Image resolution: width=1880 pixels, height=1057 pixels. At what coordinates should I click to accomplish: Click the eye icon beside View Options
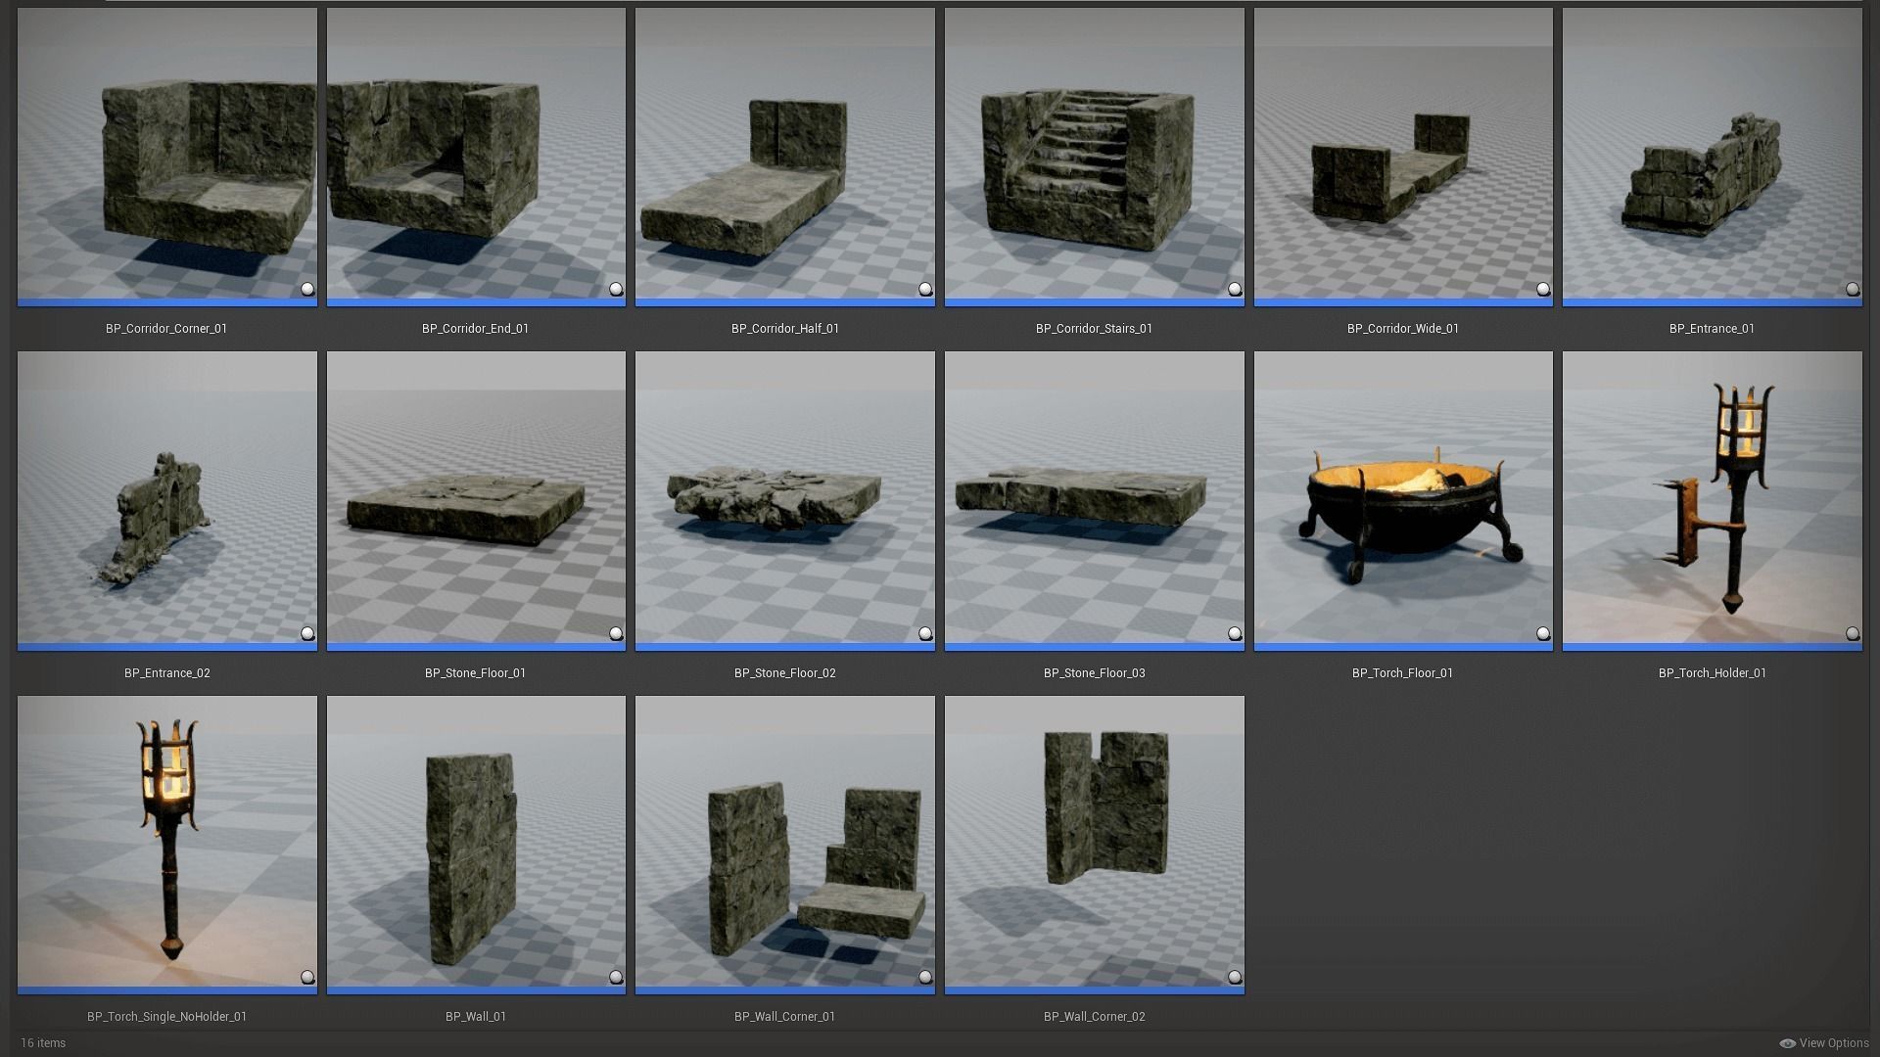1787,1043
